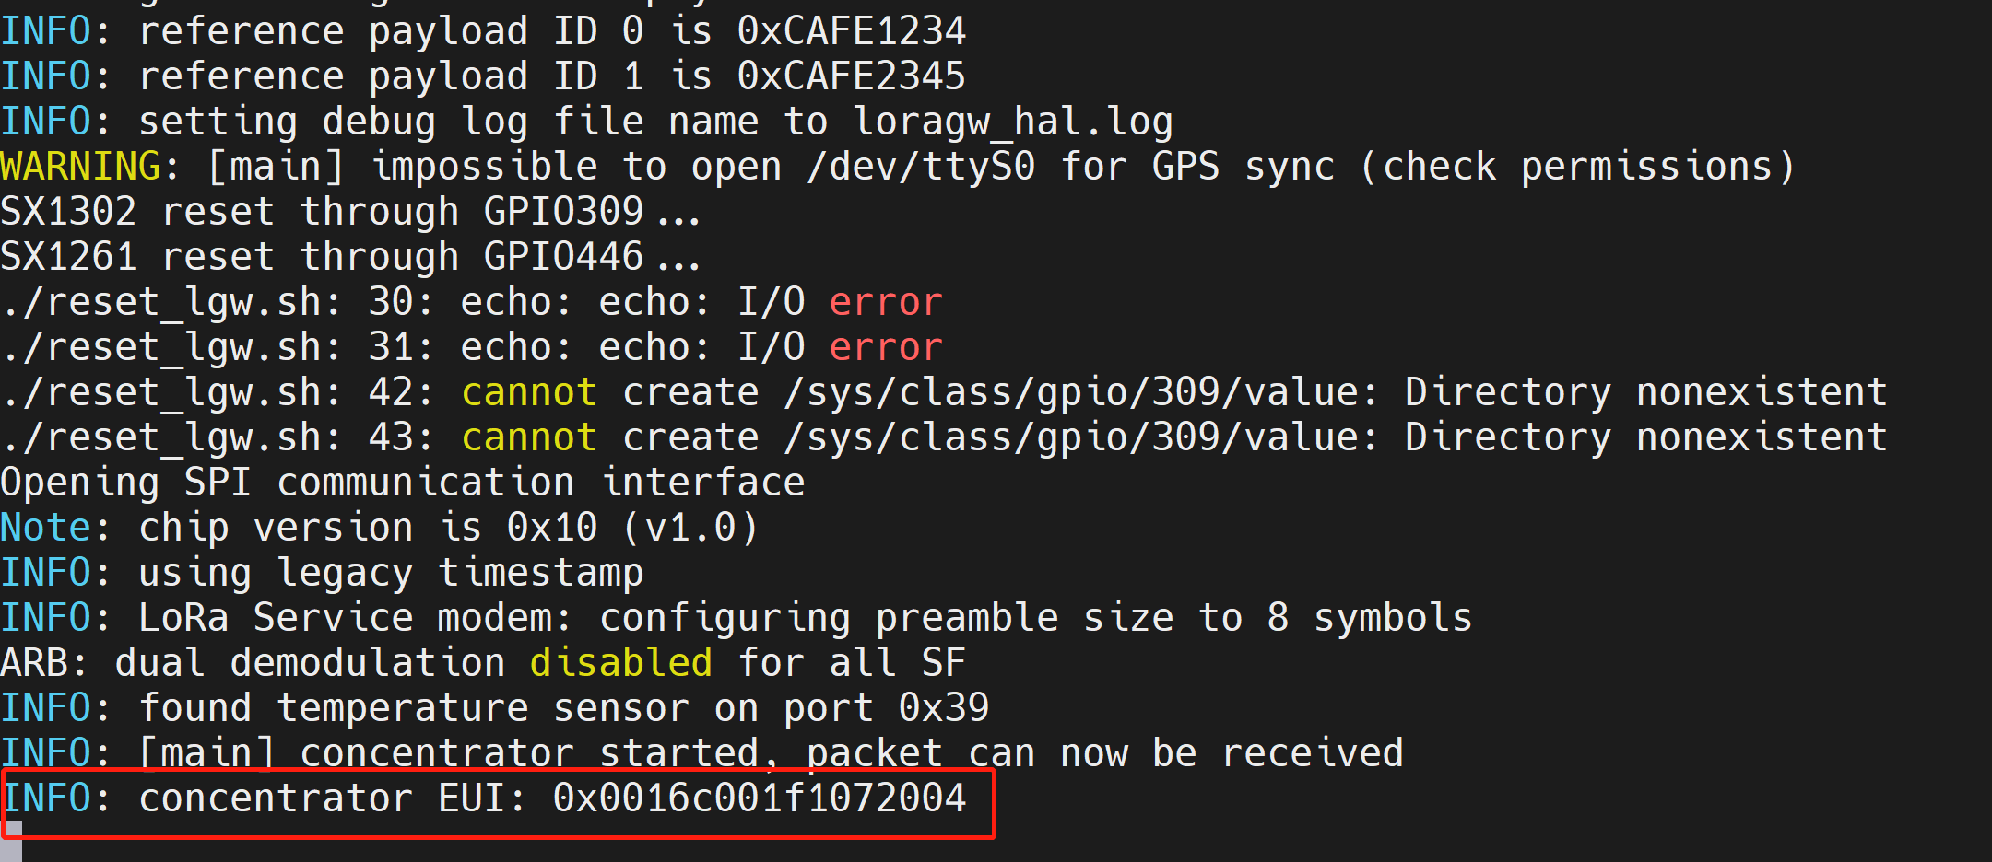
Task: Click the /sys/class/gpio/309/value path on line 42
Action: (x=1071, y=392)
